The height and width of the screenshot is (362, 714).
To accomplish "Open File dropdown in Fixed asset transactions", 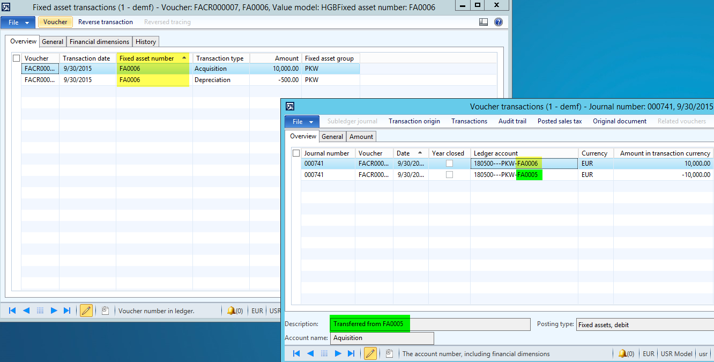I will (18, 22).
